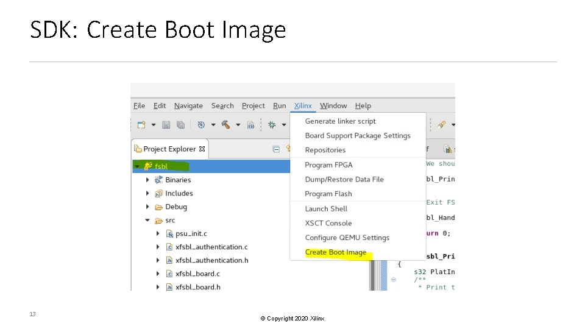Select psu_init.c file
The image size is (585, 329).
coord(191,233)
